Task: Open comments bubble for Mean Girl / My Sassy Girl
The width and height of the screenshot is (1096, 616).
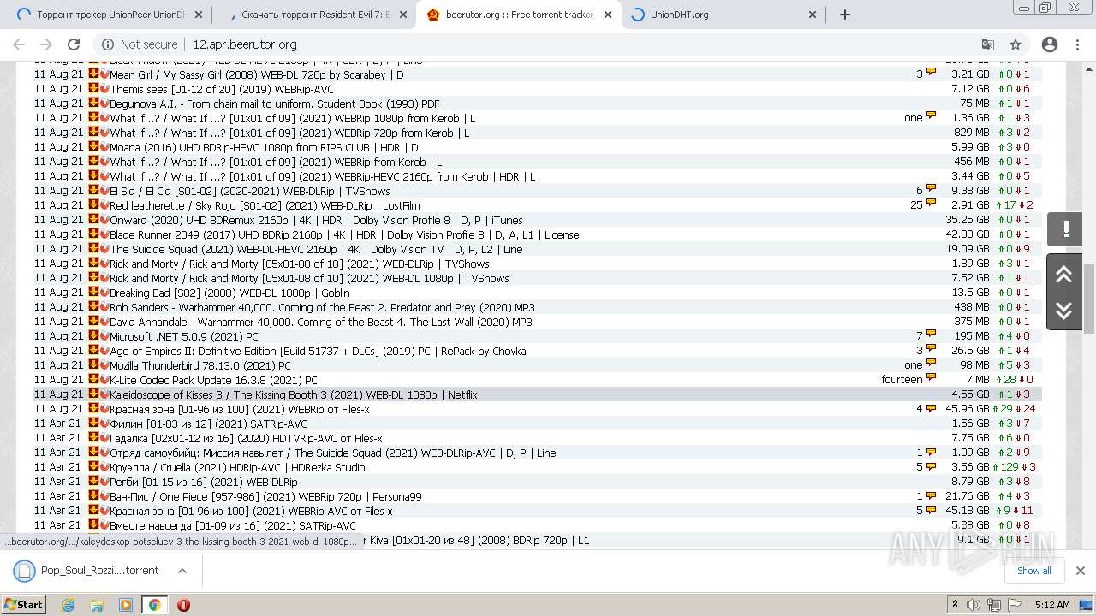Action: tap(931, 73)
